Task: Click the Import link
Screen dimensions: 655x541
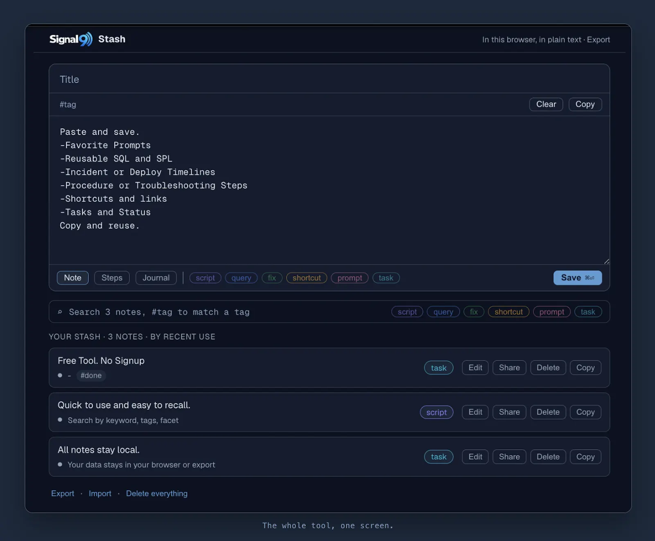Action: [x=100, y=494]
